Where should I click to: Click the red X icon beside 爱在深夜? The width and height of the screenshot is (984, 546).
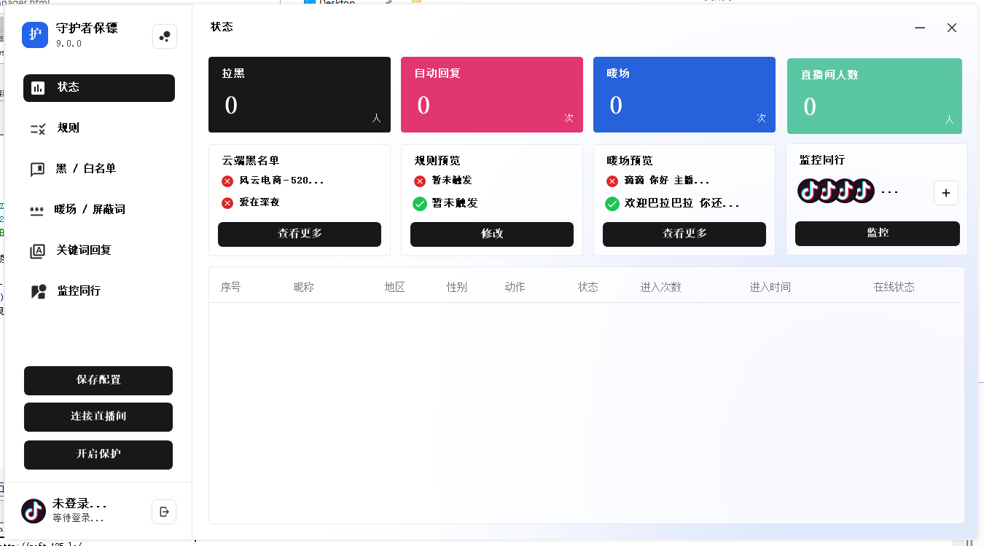tap(227, 202)
